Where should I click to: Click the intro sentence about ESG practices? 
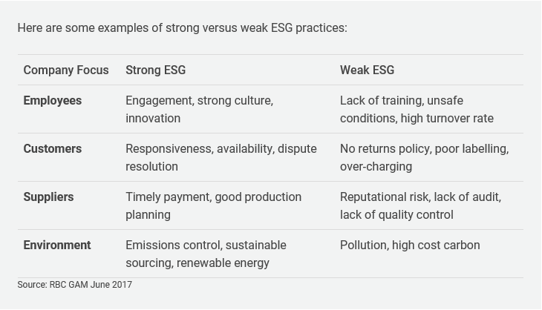tap(182, 28)
